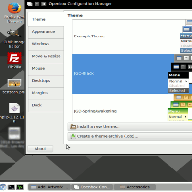This screenshot has height=192, width=192.
Task: Click the JGD-Black preview thumbnail
Action: pyautogui.click(x=180, y=74)
